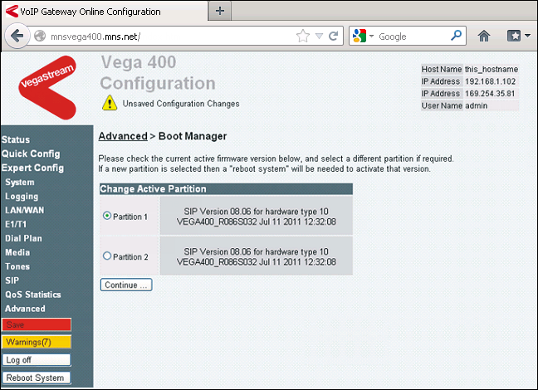Open SIP settings in sidebar
The image size is (538, 390).
pos(12,280)
